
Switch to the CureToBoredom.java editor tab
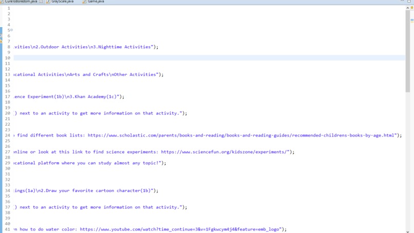click(21, 2)
